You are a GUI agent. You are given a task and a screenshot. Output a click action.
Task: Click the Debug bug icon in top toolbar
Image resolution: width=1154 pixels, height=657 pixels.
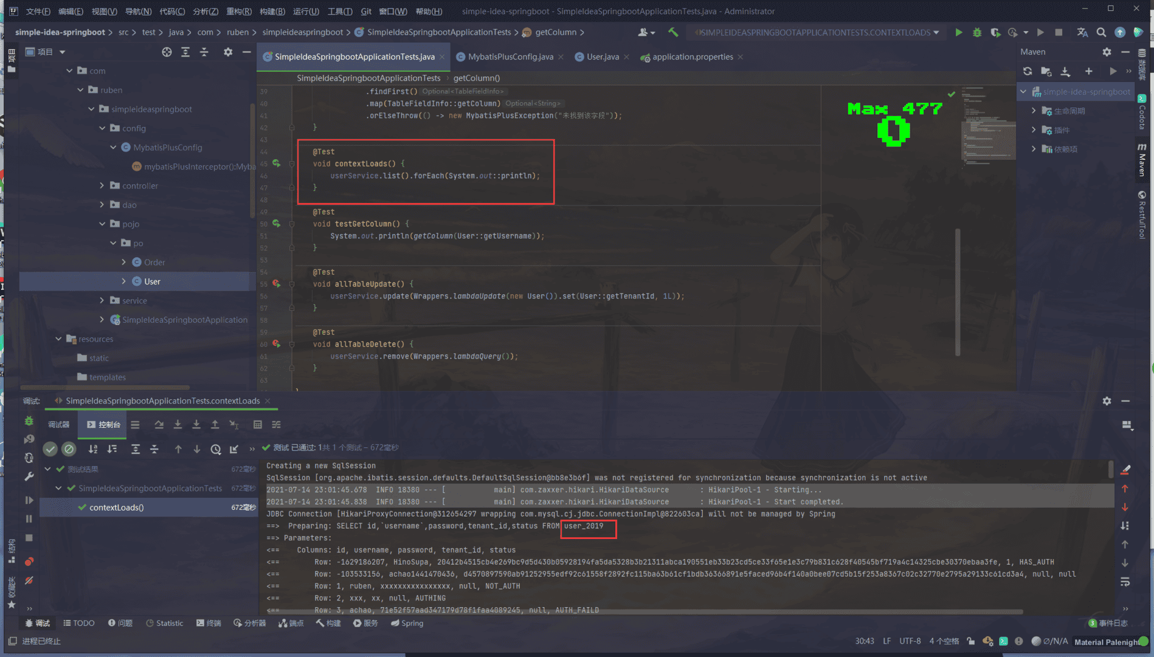976,32
